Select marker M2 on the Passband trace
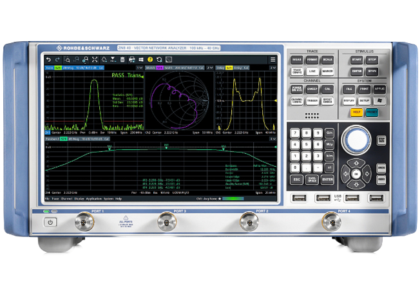The width and height of the screenshot is (420, 293). 110,147
